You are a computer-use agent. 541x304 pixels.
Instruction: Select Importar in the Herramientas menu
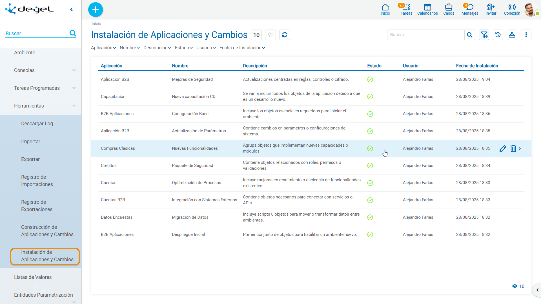30,142
